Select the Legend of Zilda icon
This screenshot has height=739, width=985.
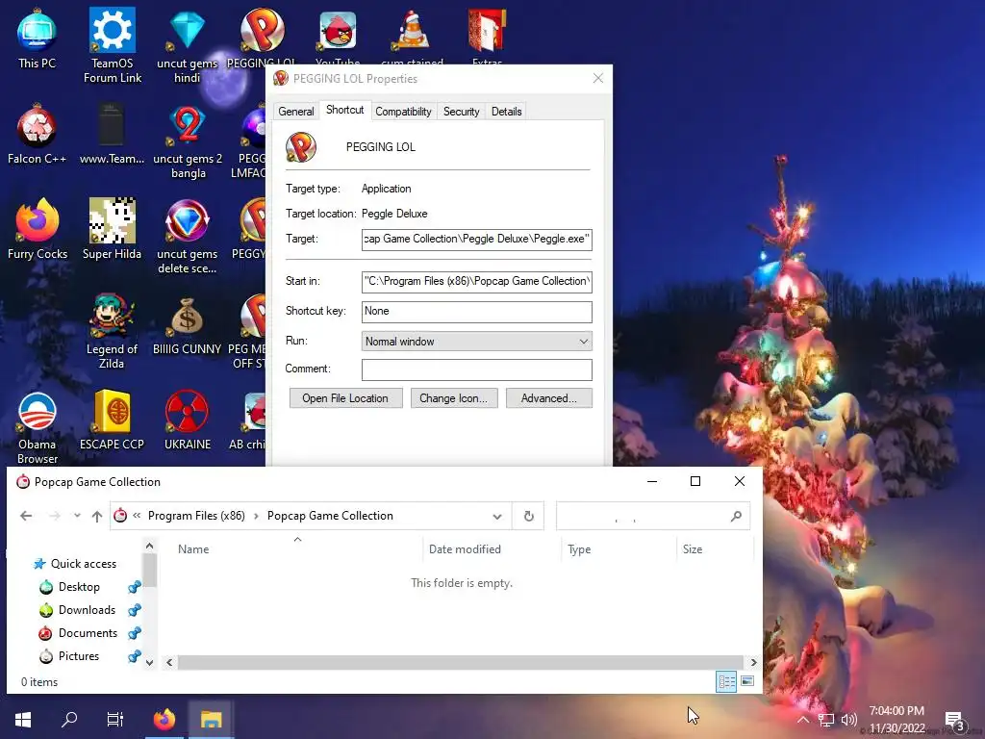click(112, 331)
